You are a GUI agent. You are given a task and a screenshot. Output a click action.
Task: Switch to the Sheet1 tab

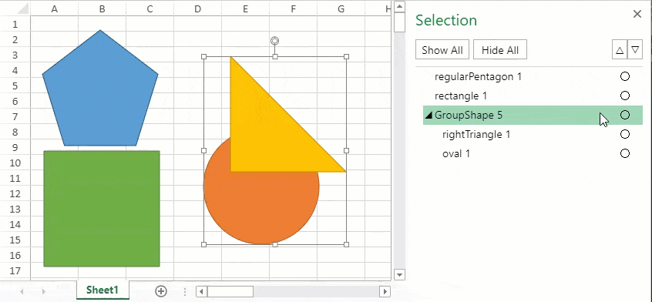(103, 290)
